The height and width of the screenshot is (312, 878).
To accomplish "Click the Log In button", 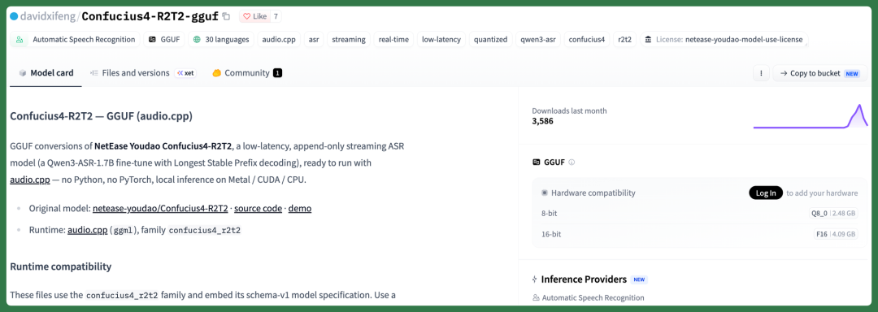I will pos(766,193).
